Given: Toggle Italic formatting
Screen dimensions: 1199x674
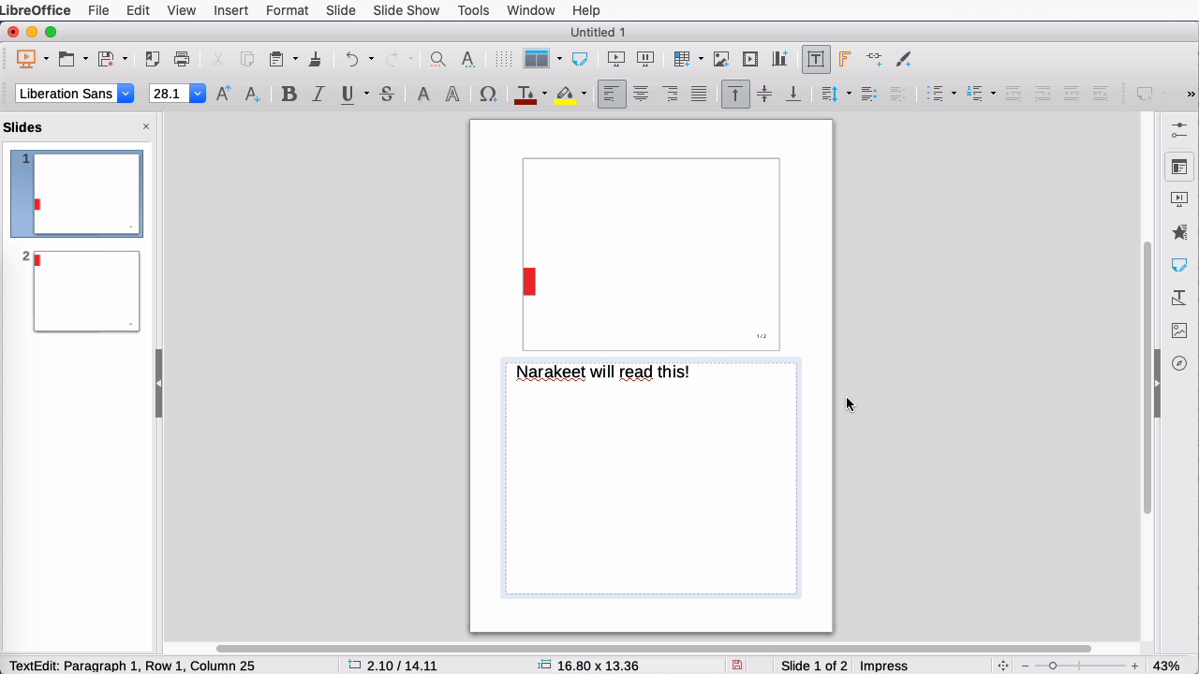Looking at the screenshot, I should coord(318,94).
